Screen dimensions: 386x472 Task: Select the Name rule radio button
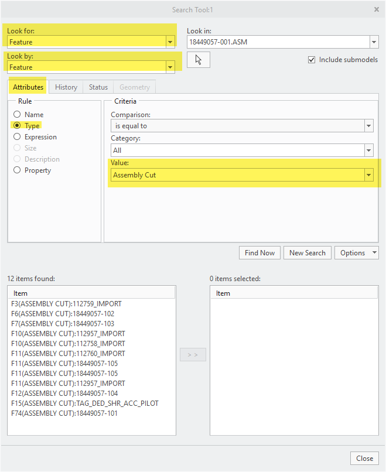tap(17, 115)
